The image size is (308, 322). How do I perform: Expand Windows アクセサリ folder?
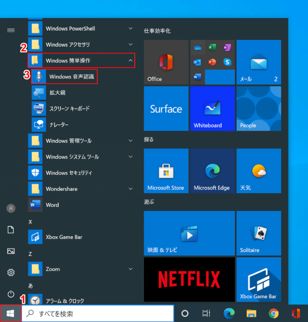pos(81,45)
